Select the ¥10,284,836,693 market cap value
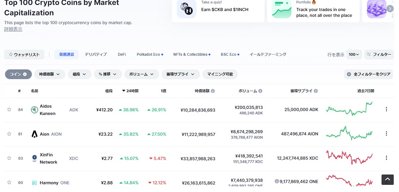Image resolution: width=399 pixels, height=192 pixels. pos(198,110)
